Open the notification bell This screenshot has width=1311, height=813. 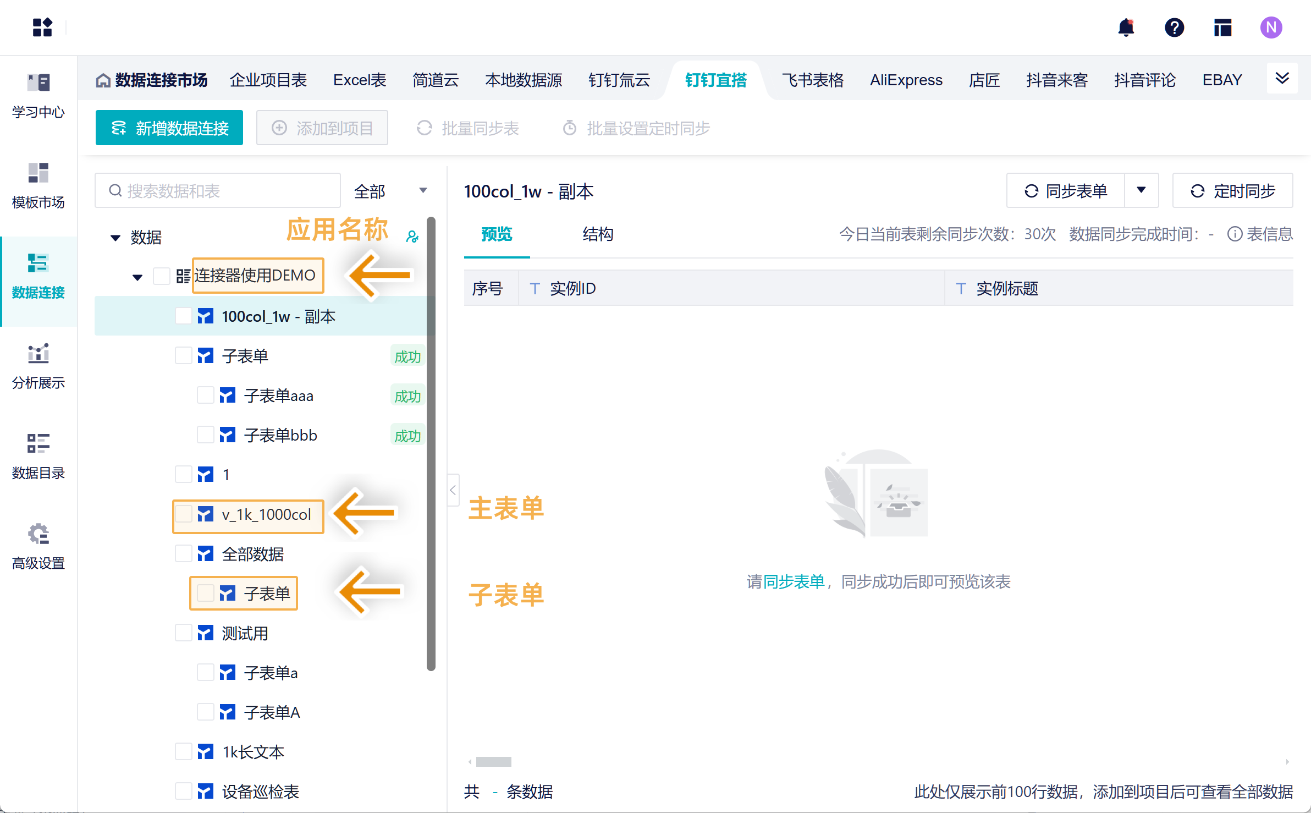pos(1126,28)
